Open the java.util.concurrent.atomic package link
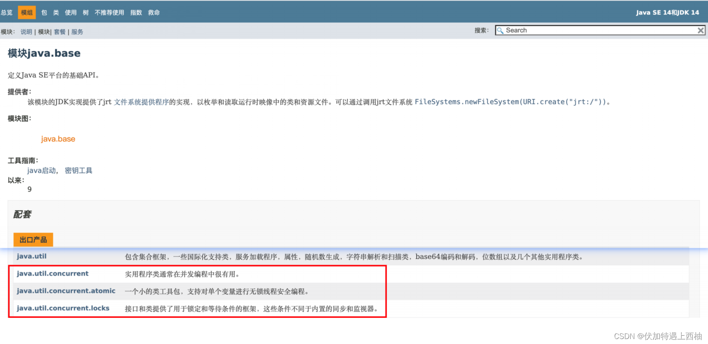The height and width of the screenshot is (344, 708). [x=66, y=291]
